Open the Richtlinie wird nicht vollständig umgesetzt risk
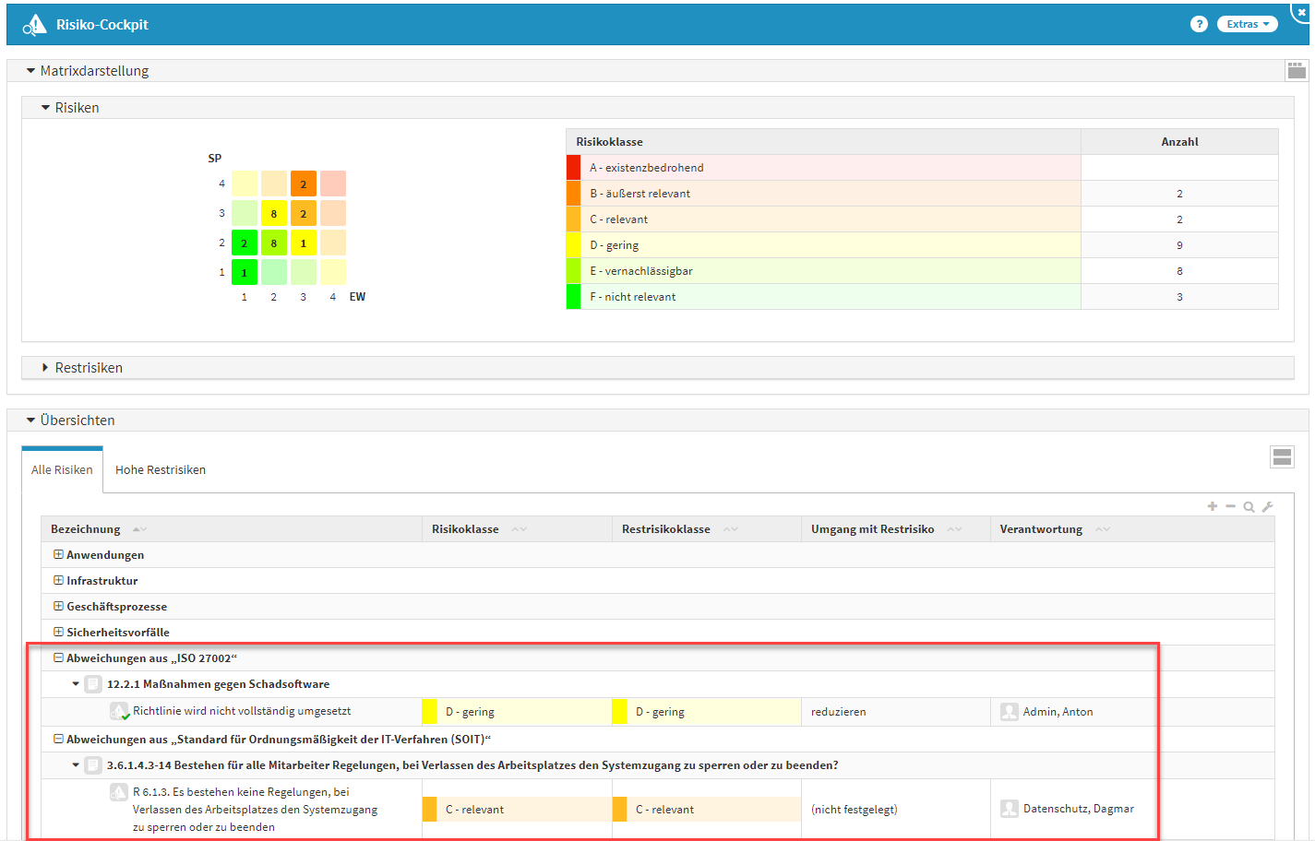This screenshot has height=841, width=1315. [x=242, y=711]
